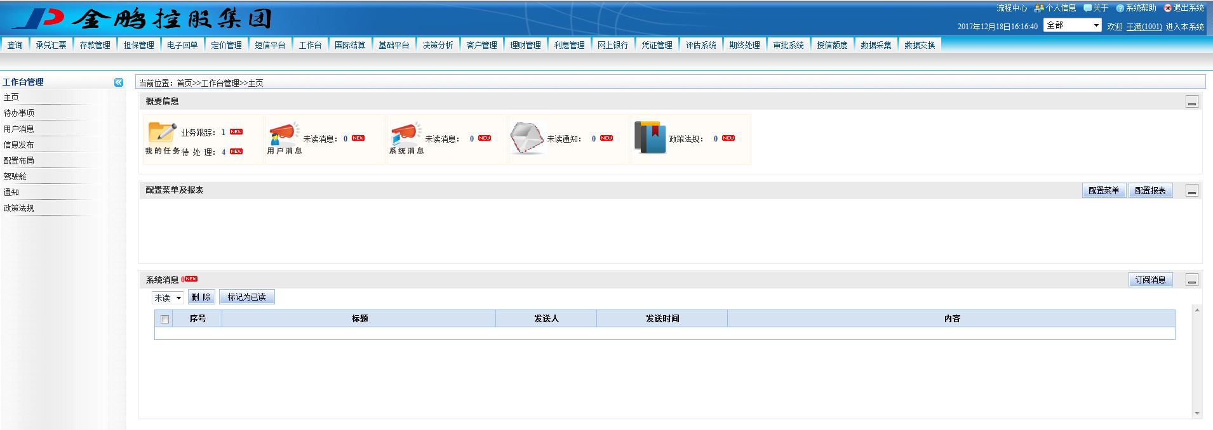Collapse the 系统消息 panel

coord(1192,280)
